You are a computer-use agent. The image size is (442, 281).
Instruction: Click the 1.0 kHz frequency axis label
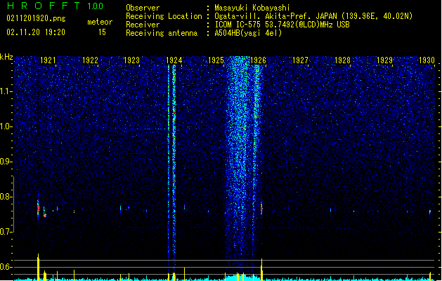click(x=6, y=126)
